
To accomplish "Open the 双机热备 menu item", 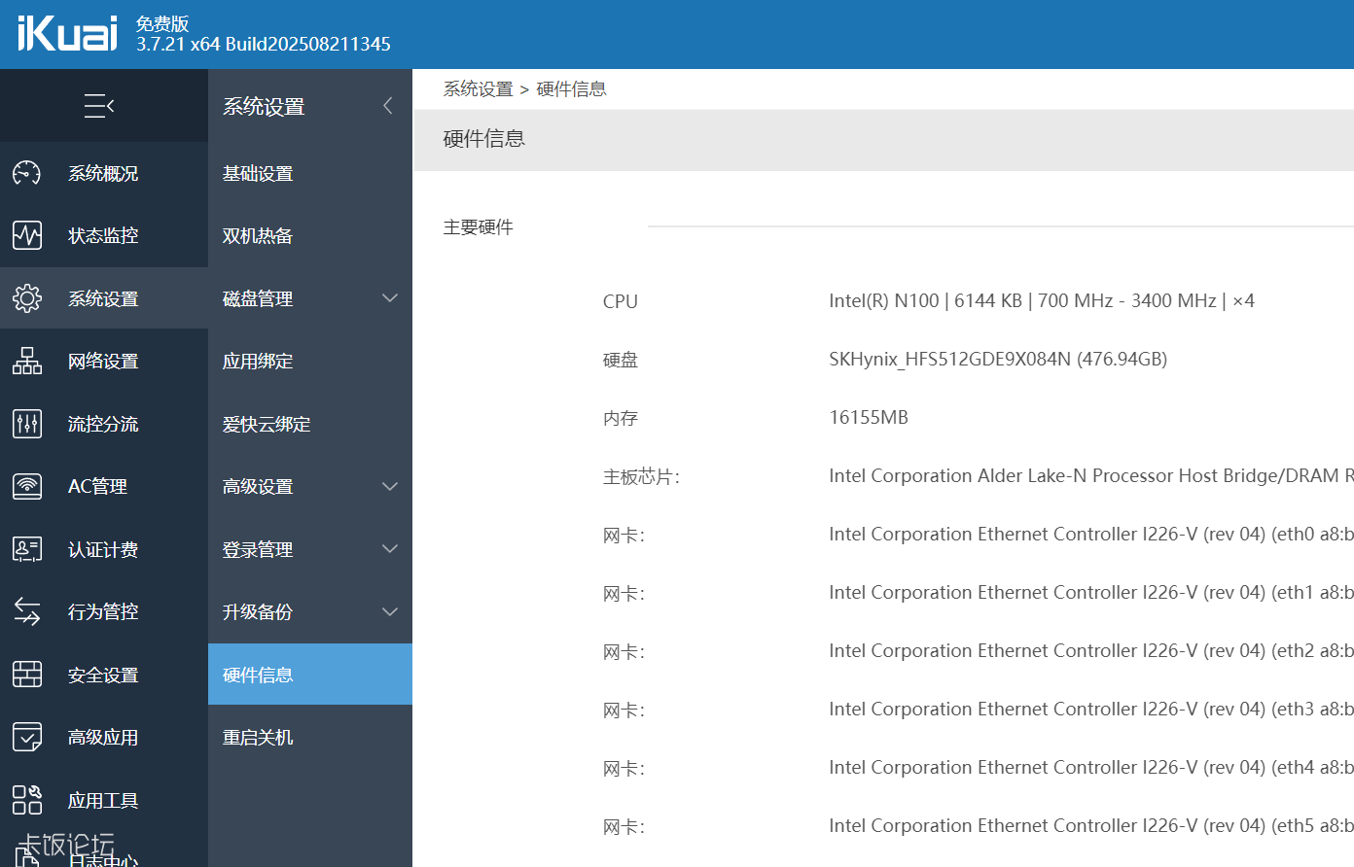I will pos(258,235).
